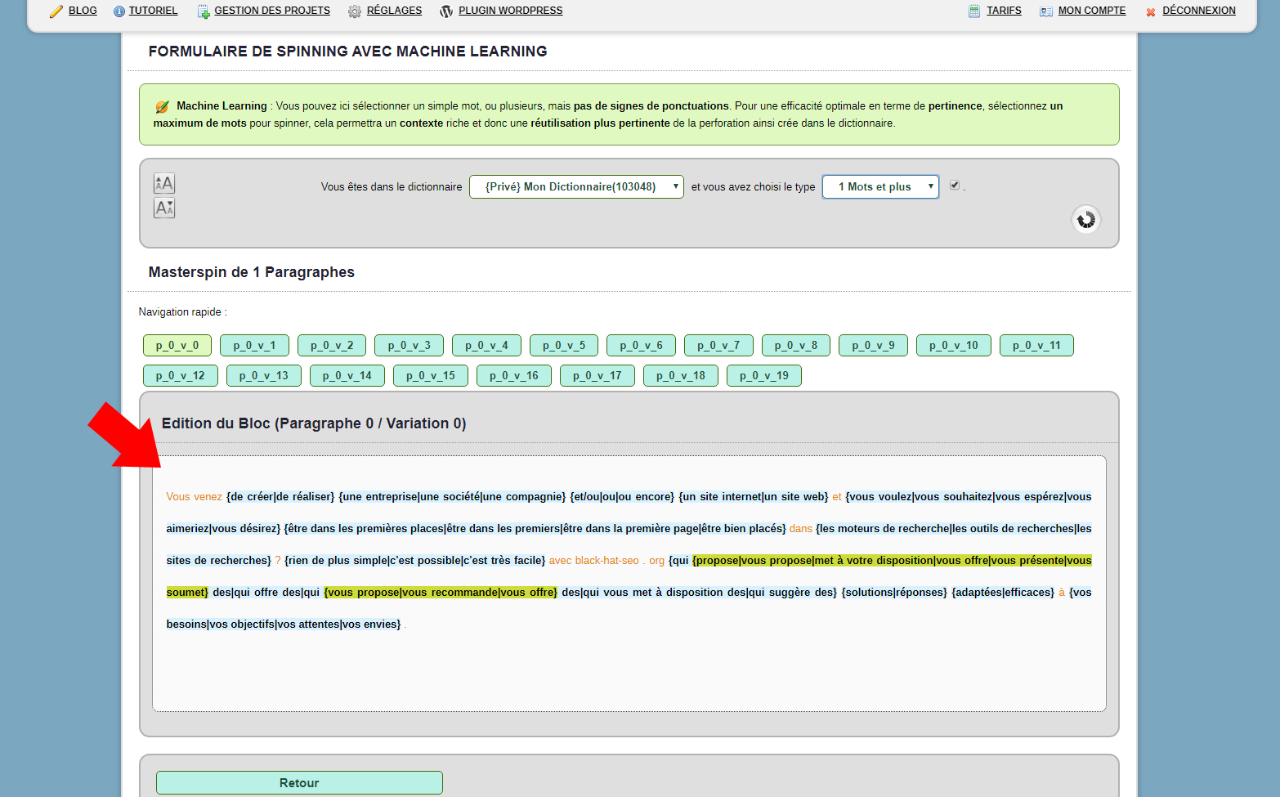Jump to variation p_0_v_2
Viewport: 1280px width, 797px height.
(x=332, y=346)
